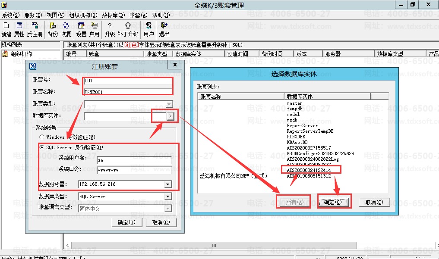Click 确定(O) in 选择数据库实体 dialog
Image resolution: width=439 pixels, height=259 pixels.
(333, 202)
